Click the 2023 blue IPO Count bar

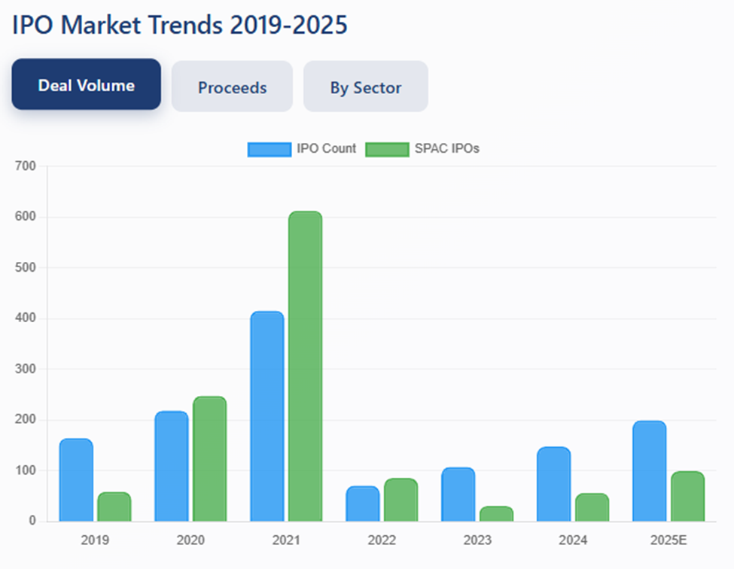coord(458,494)
